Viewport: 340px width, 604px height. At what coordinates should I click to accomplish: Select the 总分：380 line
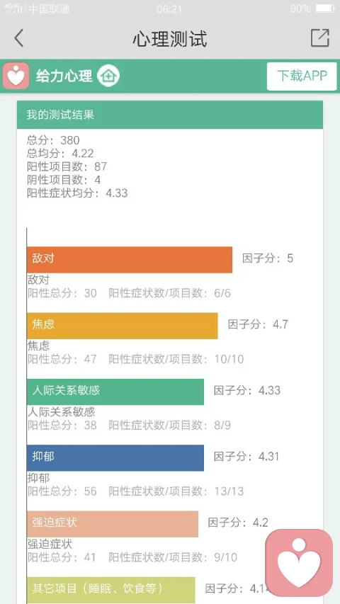[x=53, y=139]
